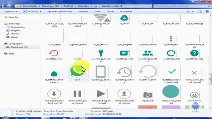Click Email in the toolbar
This screenshot has height=119, width=212.
pyautogui.click(x=97, y=12)
